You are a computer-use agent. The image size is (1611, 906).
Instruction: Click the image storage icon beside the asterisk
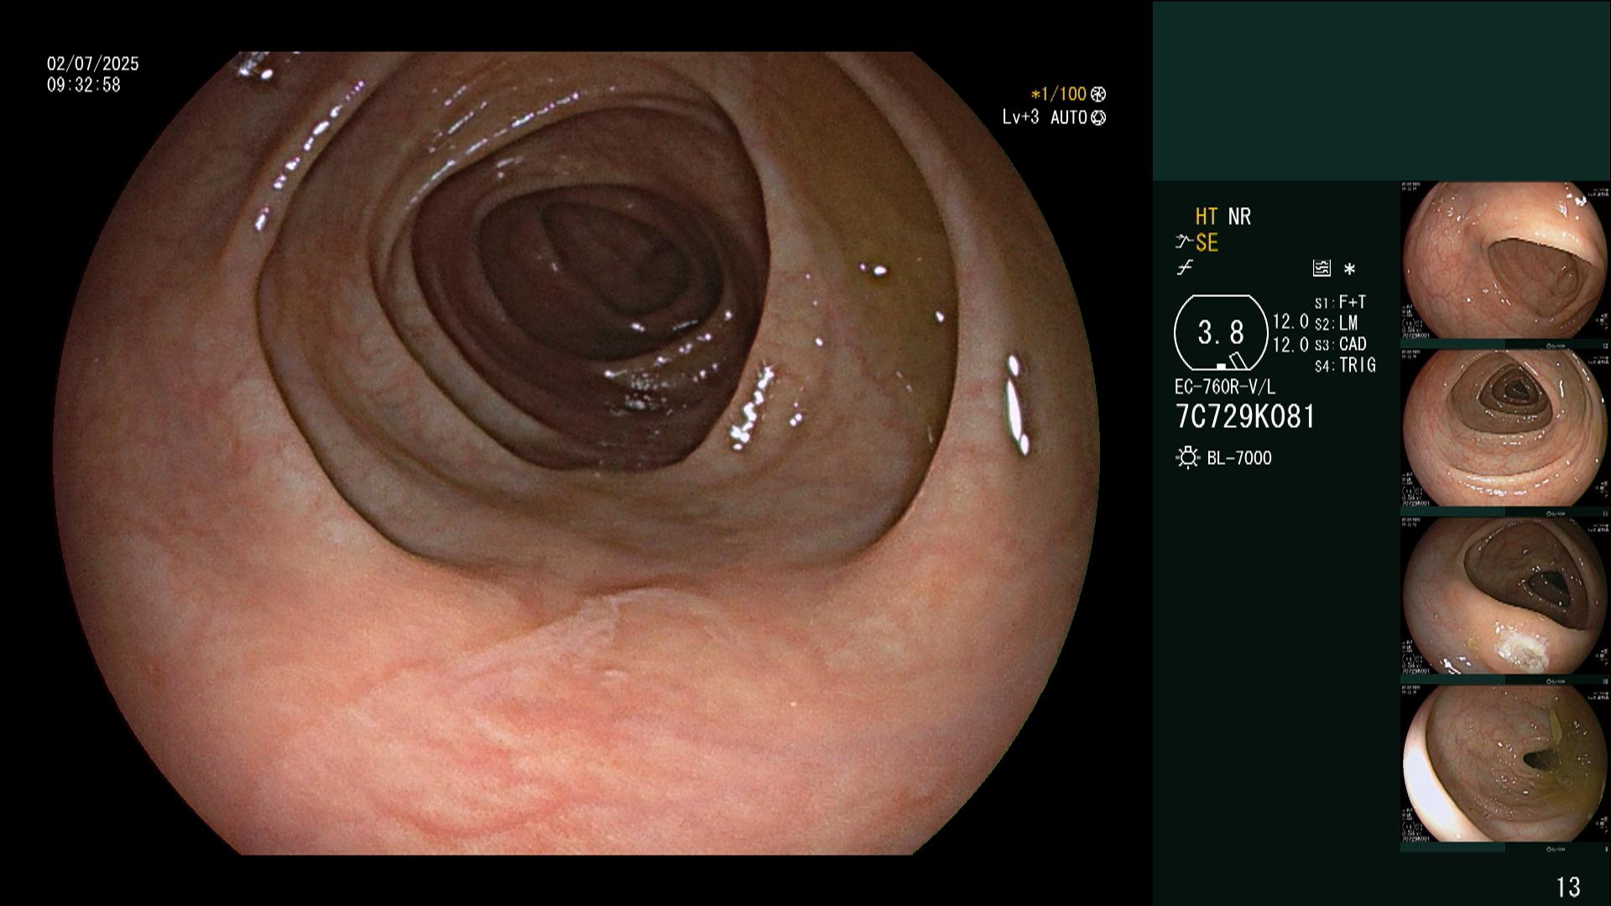pyautogui.click(x=1322, y=268)
